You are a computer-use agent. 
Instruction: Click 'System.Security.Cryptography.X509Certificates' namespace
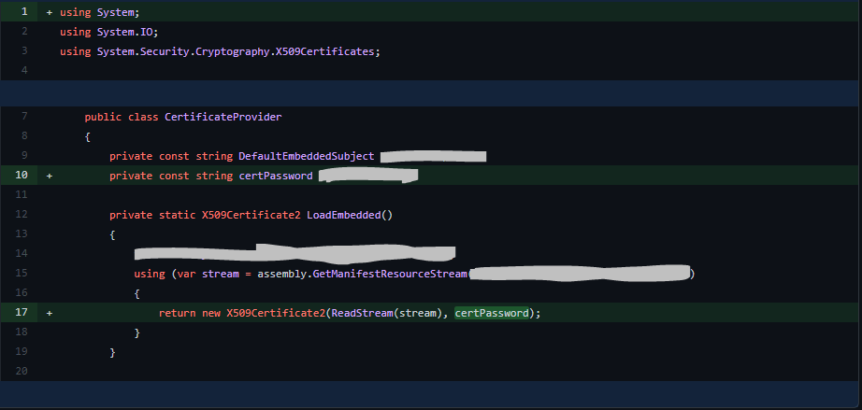point(236,51)
